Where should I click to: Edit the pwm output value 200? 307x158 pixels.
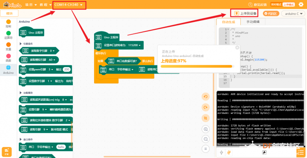click(x=67, y=69)
